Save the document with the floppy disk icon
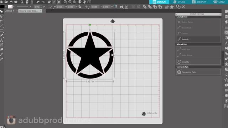The height and width of the screenshot is (128, 228). tap(11, 2)
